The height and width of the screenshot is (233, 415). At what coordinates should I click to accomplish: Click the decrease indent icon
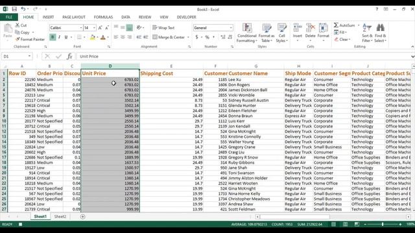139,38
